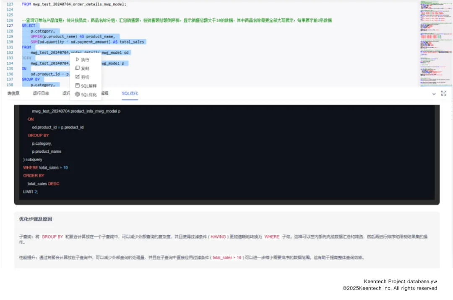Switch to the 表信息 tab
Viewport: 453px width, 300px height.
13,93
